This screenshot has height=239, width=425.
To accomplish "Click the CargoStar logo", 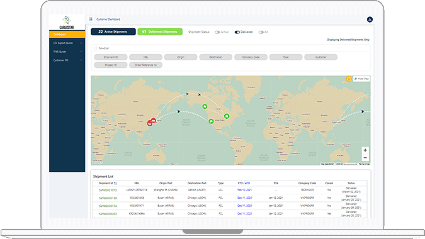I will [67, 23].
